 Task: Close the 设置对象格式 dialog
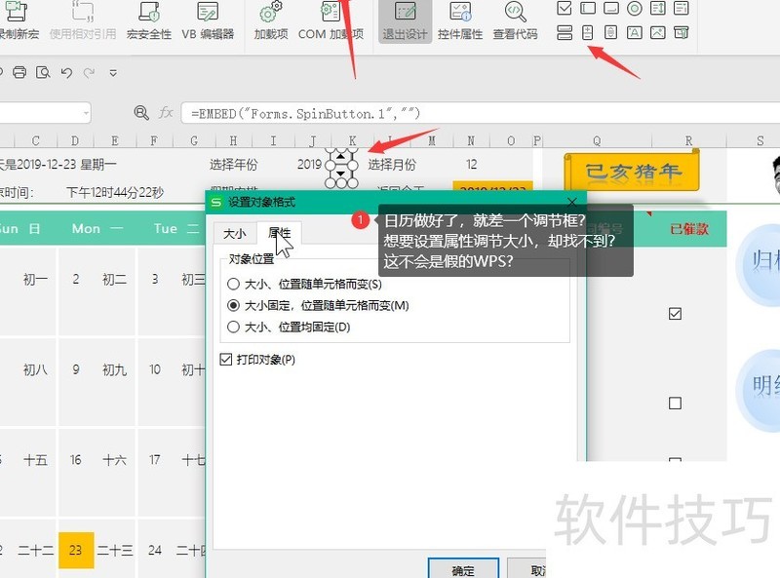572,202
